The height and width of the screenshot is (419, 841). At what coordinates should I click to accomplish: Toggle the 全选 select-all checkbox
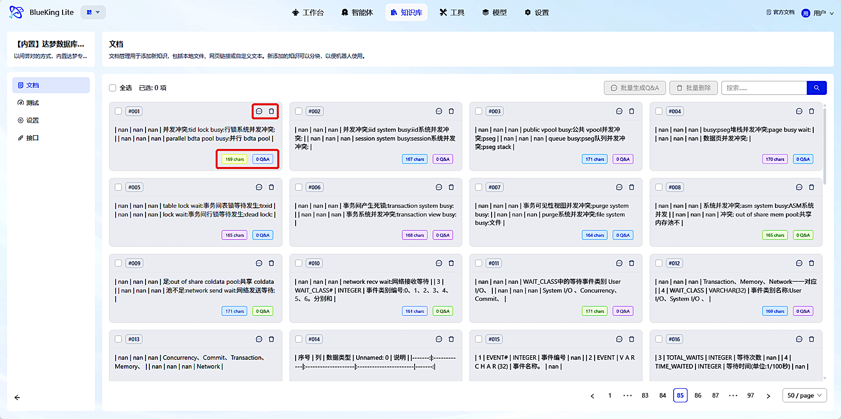[x=113, y=88]
